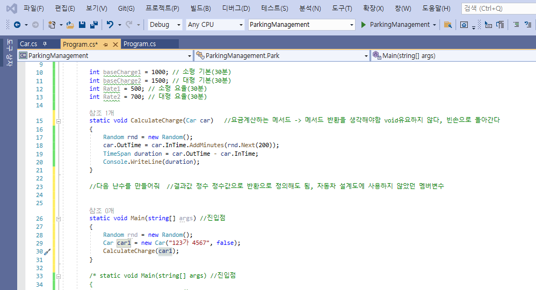Click the ParkingManagement start debugging button label
This screenshot has height=290, width=536.
point(400,25)
